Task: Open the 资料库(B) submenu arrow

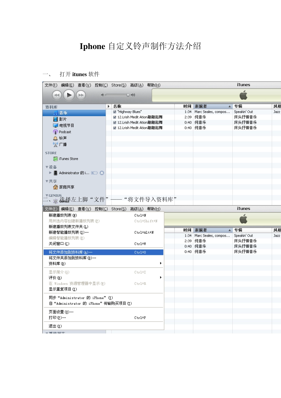Action: pos(161,263)
